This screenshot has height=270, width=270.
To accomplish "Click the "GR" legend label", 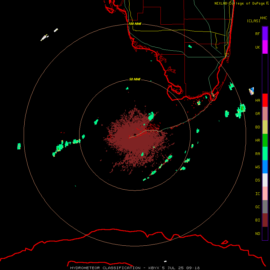I will coord(257,113).
